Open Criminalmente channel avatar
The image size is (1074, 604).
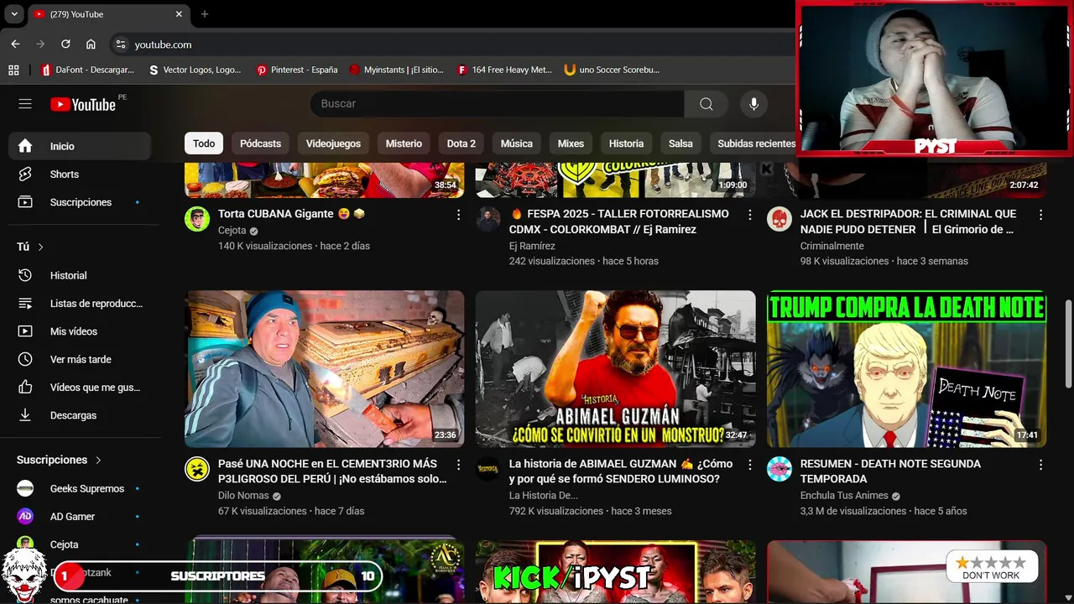pyautogui.click(x=779, y=219)
